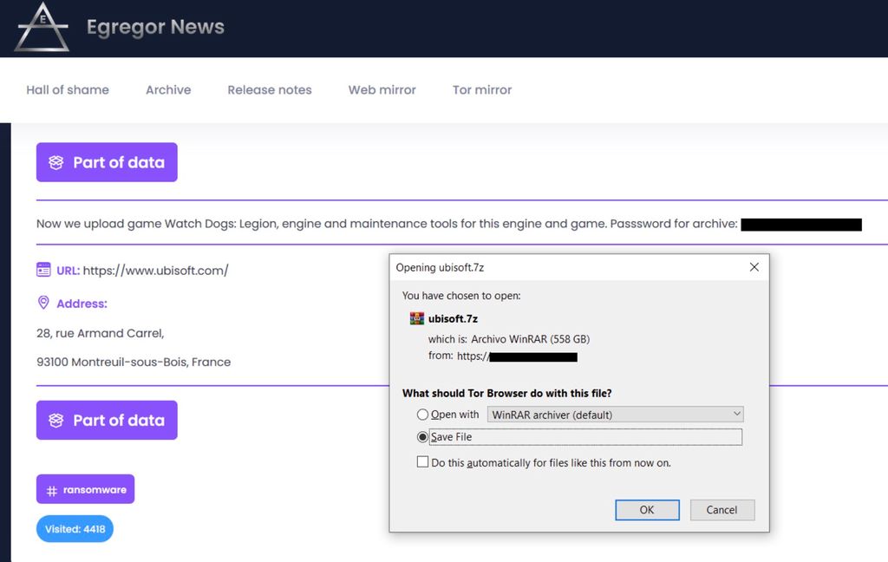Open the Hall of shame menu
The height and width of the screenshot is (562, 888).
tap(68, 89)
